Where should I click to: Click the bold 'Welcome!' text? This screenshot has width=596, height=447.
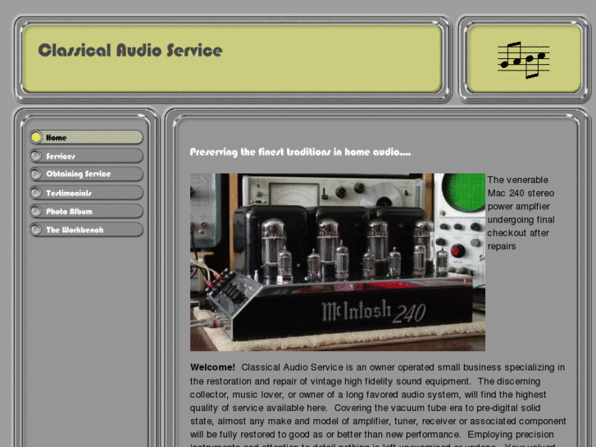tap(212, 367)
